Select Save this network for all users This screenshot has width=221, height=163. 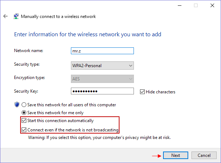click(x=24, y=105)
